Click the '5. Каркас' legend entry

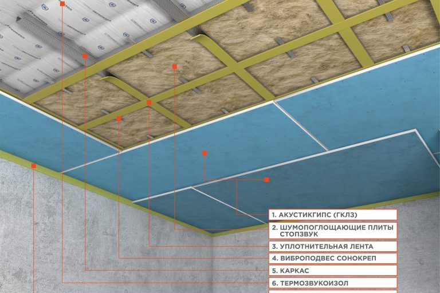pos(332,270)
